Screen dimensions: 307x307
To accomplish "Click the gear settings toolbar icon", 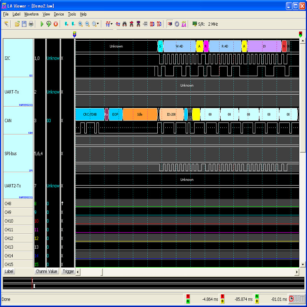I will click(177, 24).
